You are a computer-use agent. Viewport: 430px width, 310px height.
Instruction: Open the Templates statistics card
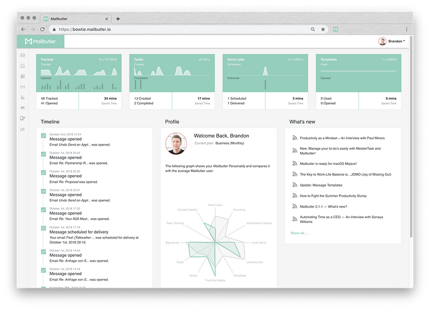pos(359,82)
